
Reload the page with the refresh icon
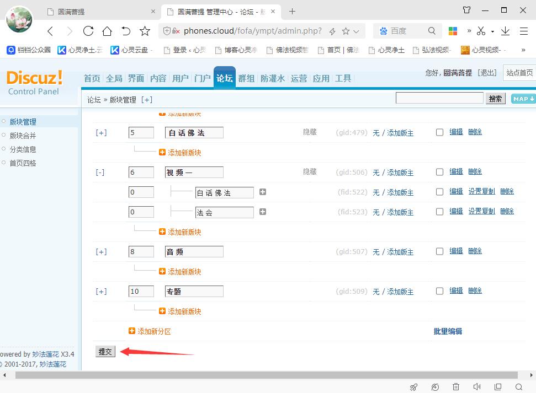click(x=88, y=31)
